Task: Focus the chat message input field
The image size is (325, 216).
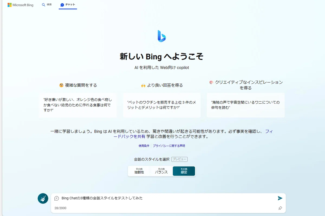Action: tap(168, 198)
